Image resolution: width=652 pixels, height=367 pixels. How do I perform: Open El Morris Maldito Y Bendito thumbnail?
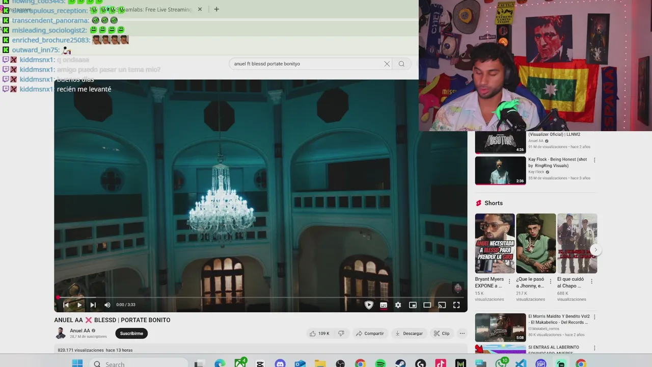[500, 327]
